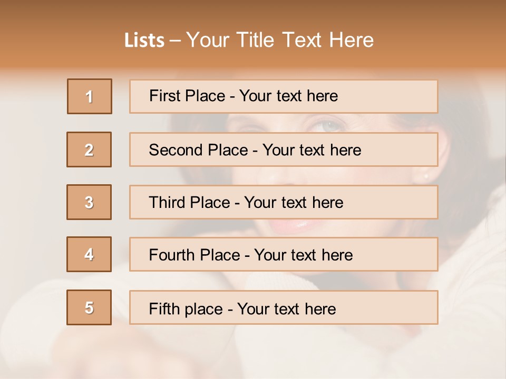The height and width of the screenshot is (379, 506).
Task: Select the First Place text box
Action: pos(284,96)
